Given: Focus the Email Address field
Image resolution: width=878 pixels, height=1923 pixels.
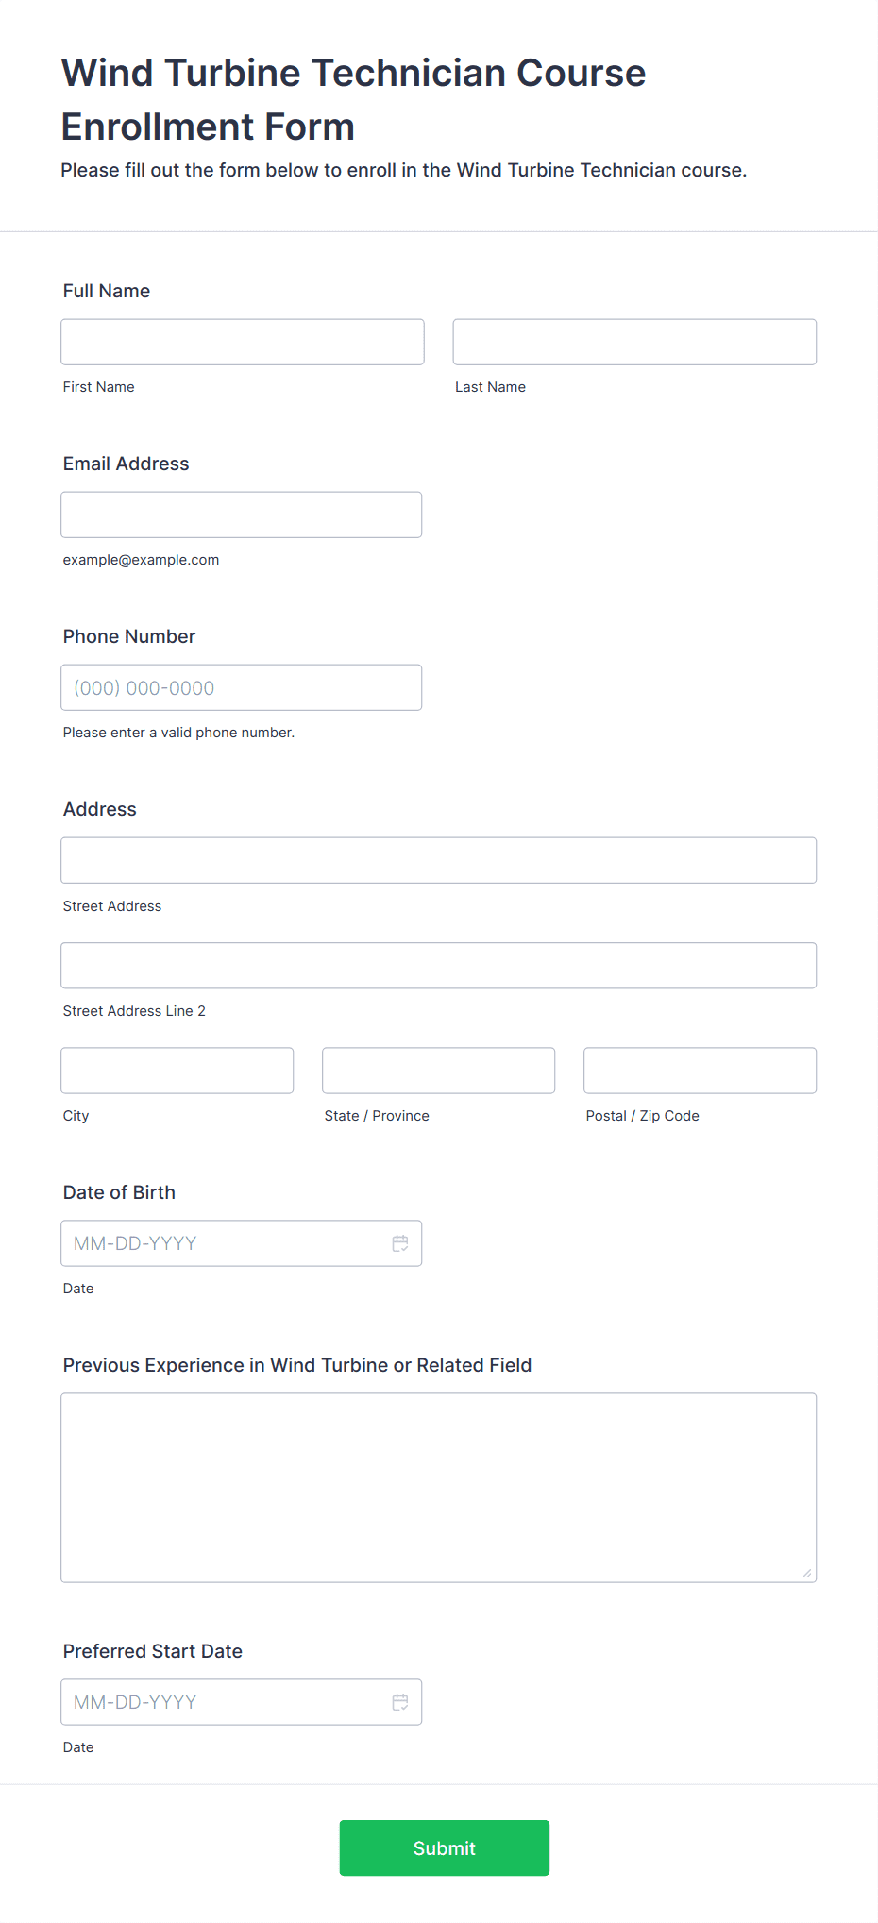Looking at the screenshot, I should click(242, 514).
